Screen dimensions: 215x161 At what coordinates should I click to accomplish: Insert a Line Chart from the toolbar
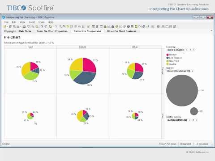(109, 26)
